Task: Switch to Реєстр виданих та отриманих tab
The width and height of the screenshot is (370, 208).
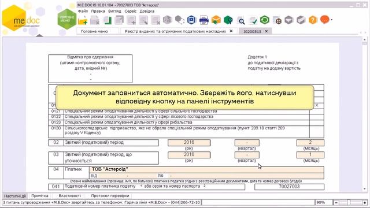Action: (x=176, y=31)
